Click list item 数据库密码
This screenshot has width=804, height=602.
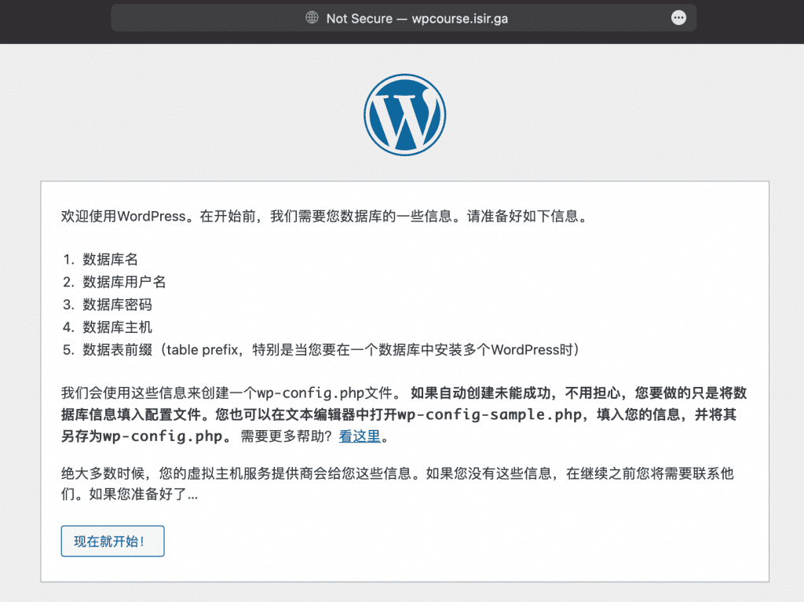click(118, 305)
